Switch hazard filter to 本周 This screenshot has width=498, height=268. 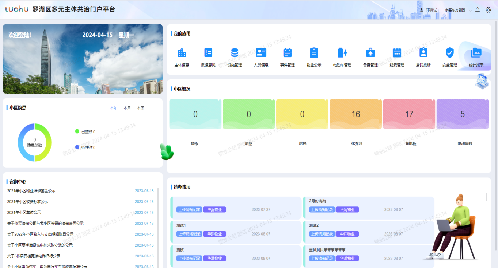pyautogui.click(x=141, y=108)
